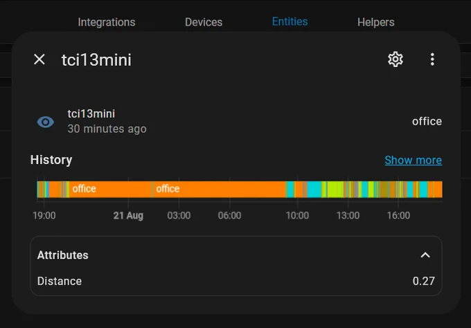Click second office label in history bar
Screen dimensions: 471x328
tap(168, 189)
